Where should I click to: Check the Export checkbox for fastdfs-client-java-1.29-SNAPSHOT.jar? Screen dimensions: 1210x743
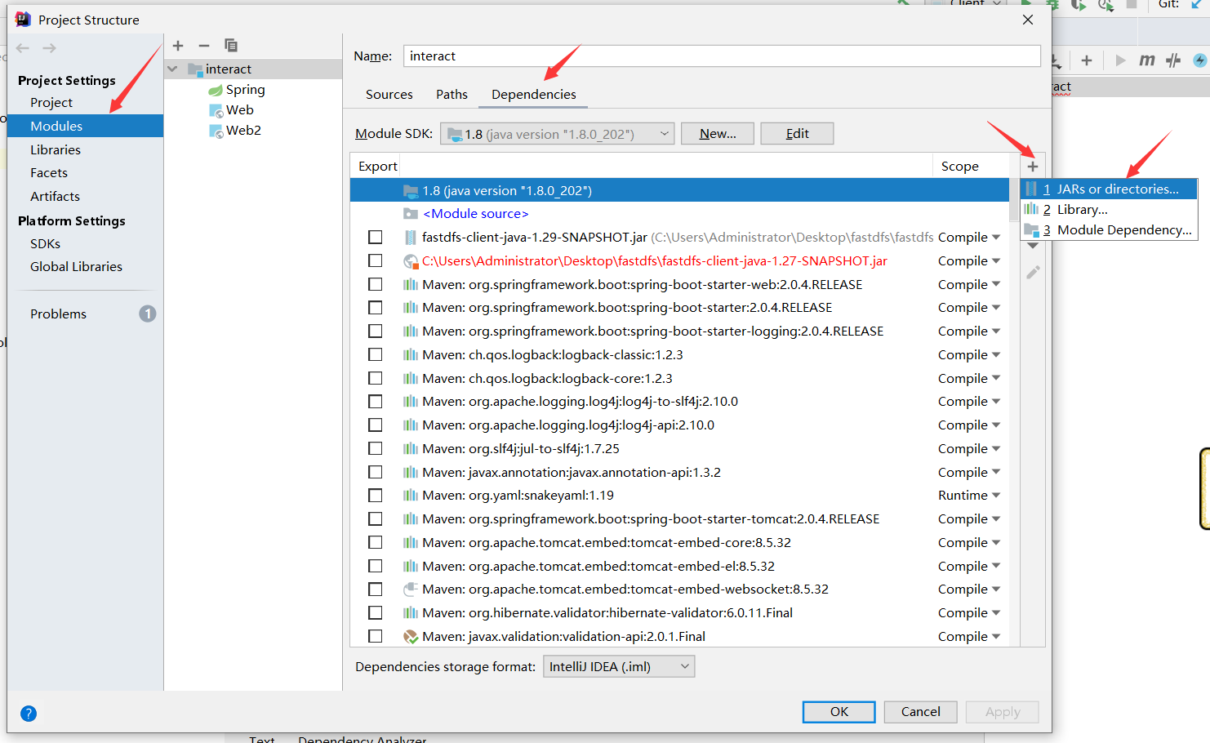(x=376, y=237)
